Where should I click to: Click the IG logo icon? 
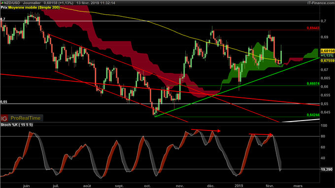coord(4,118)
